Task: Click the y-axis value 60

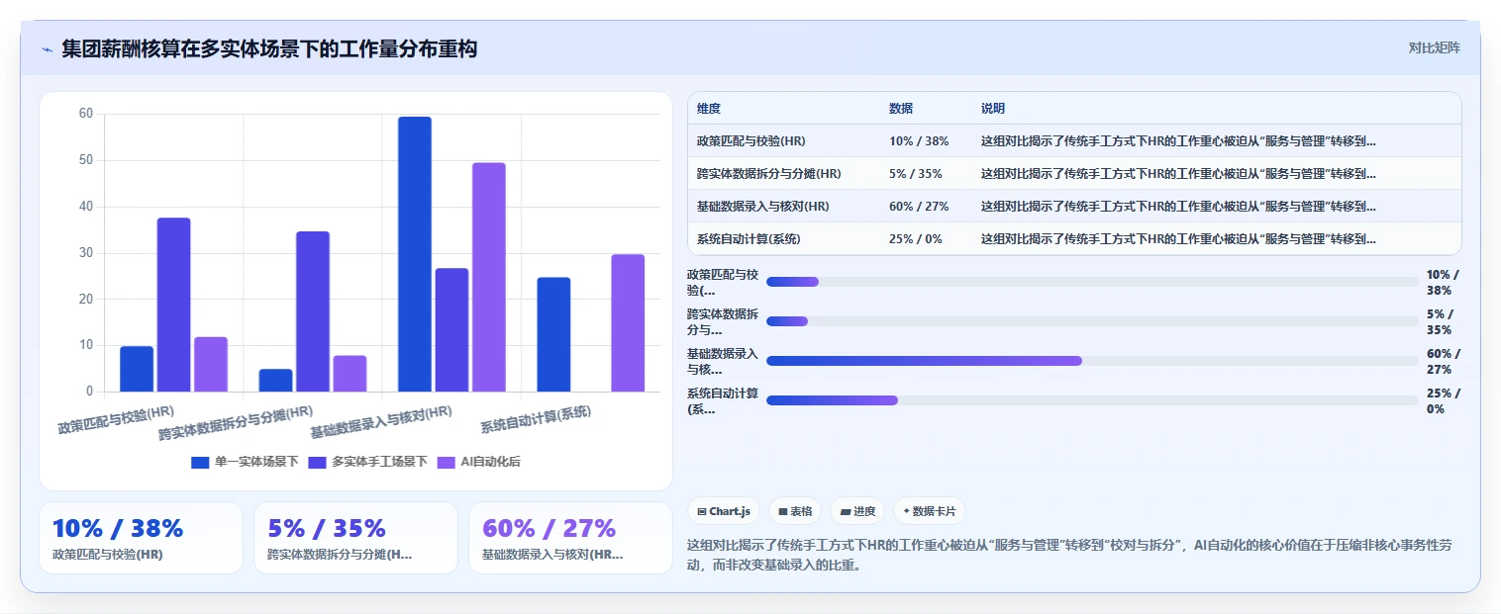Action: point(86,114)
